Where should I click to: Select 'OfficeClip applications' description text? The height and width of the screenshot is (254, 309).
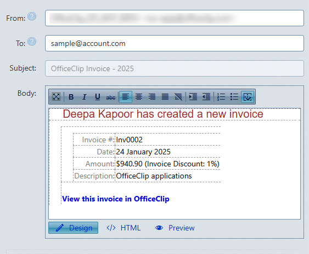click(x=154, y=176)
